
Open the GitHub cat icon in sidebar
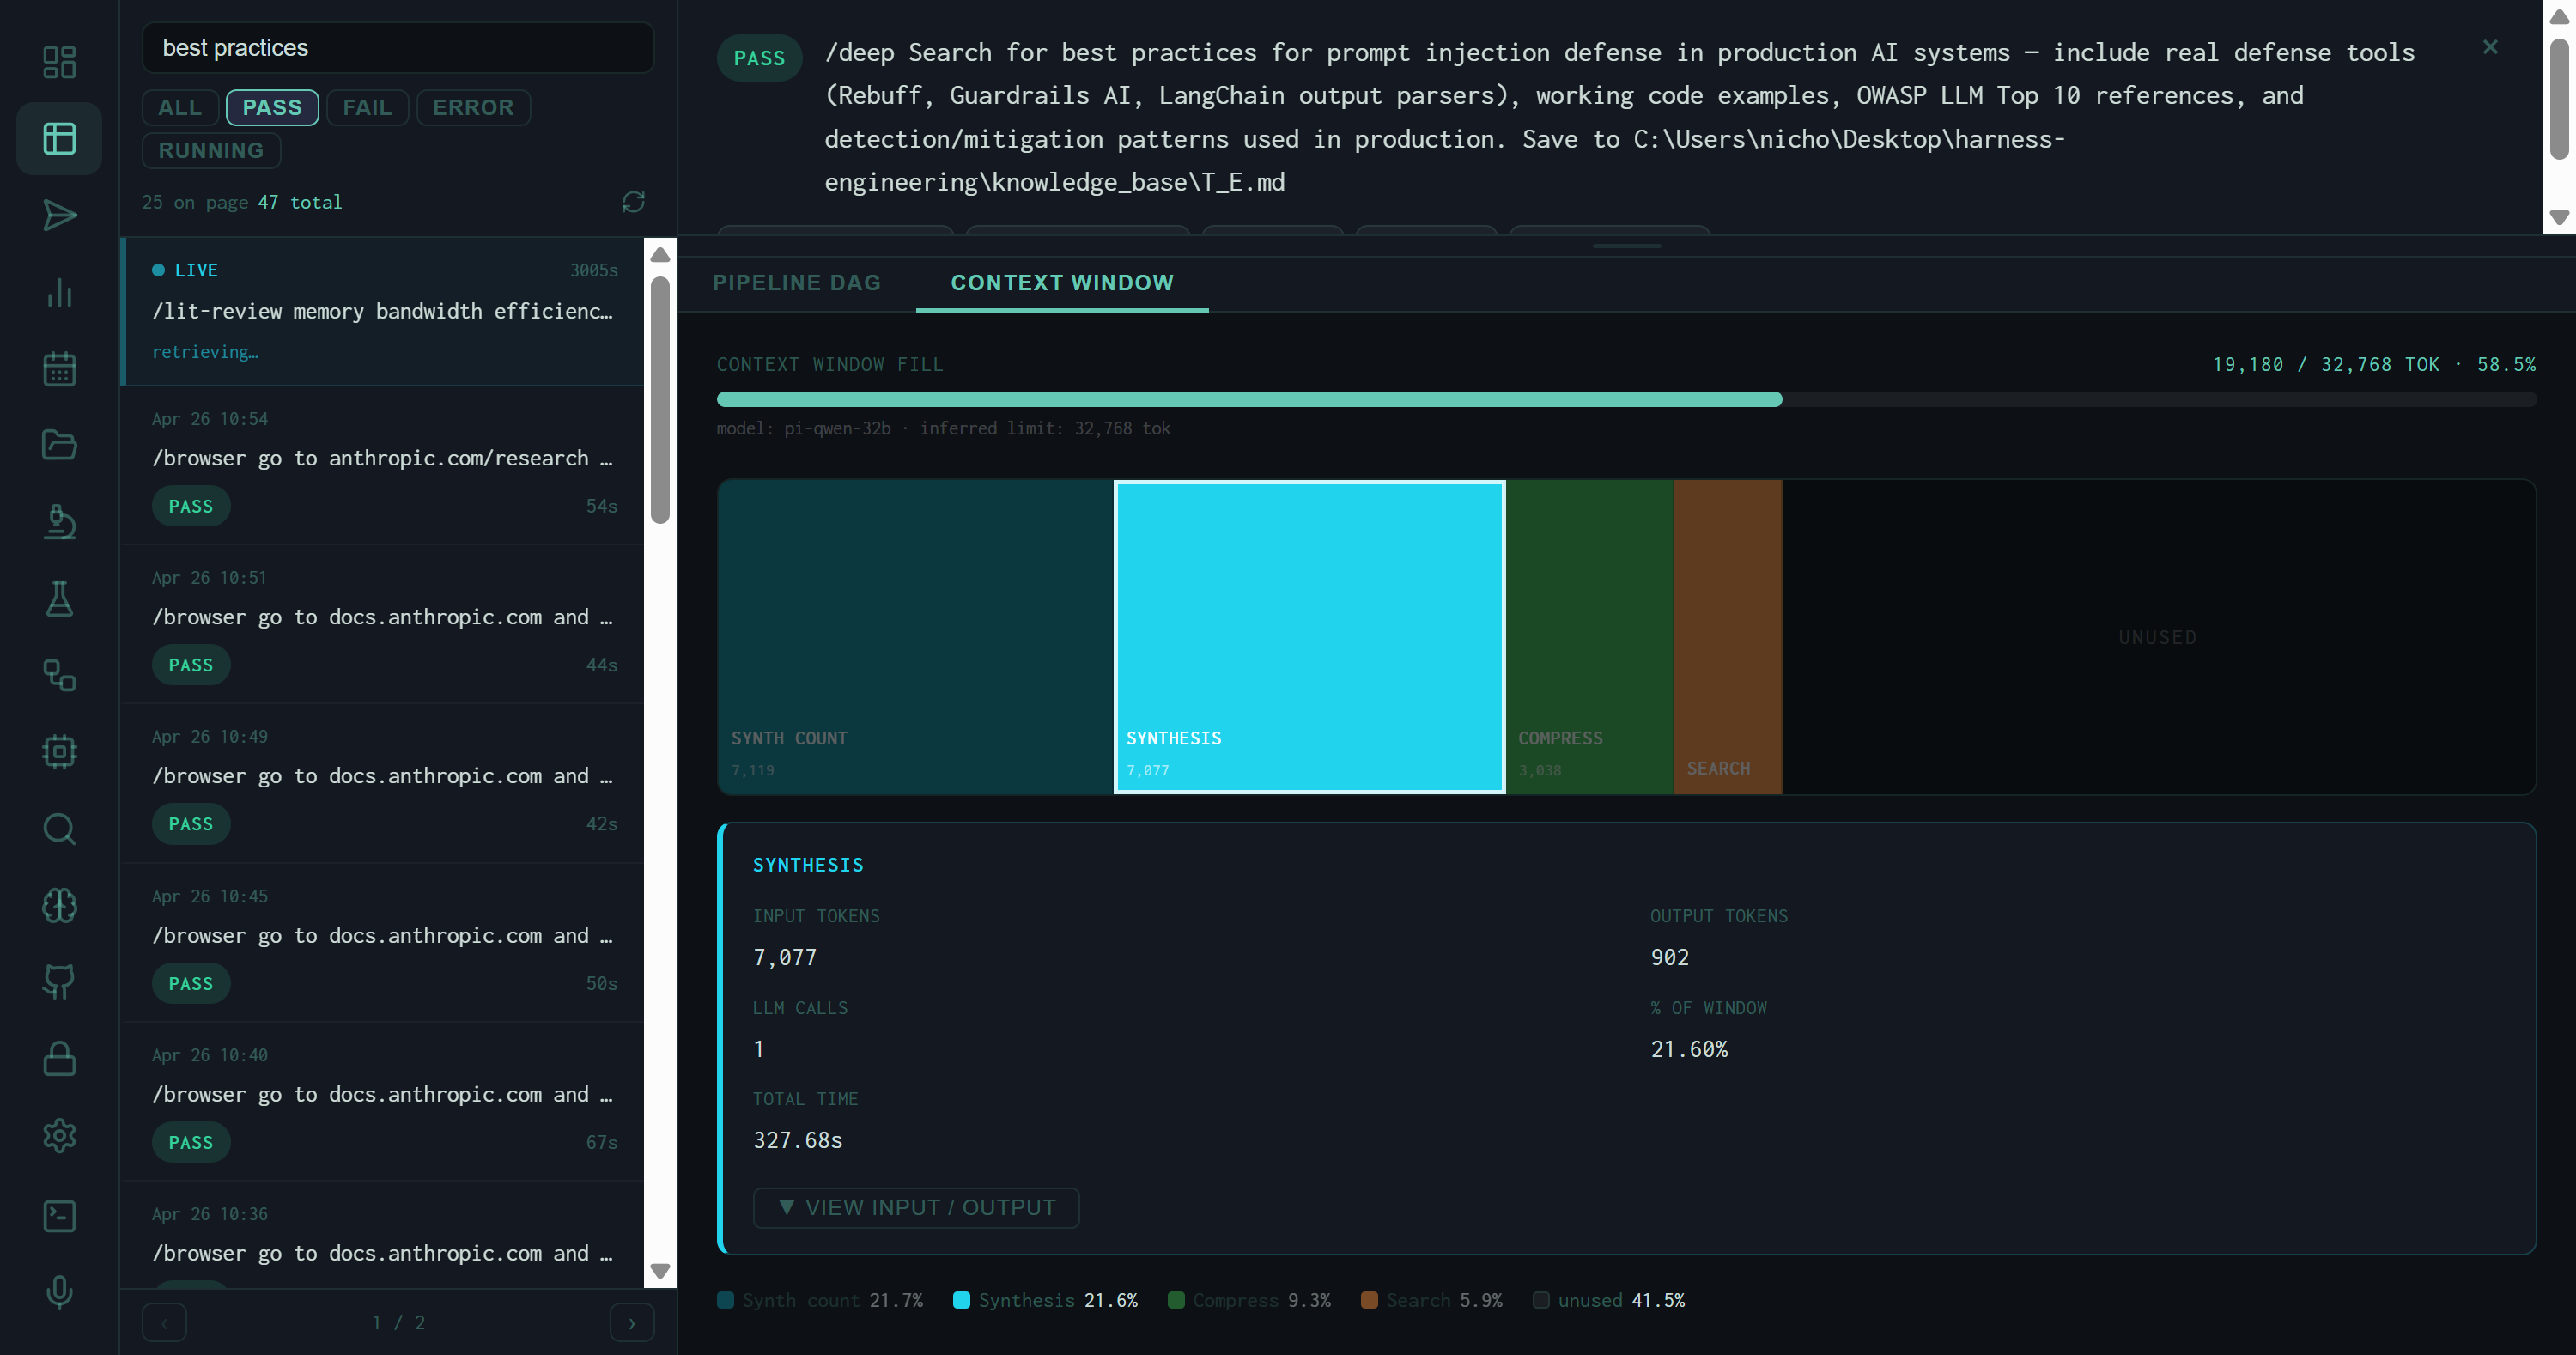coord(59,981)
